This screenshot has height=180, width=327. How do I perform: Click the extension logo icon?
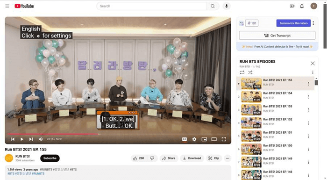[x=242, y=23]
